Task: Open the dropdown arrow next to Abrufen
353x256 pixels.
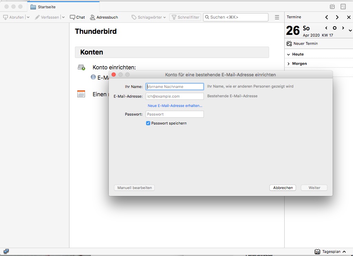Action: pyautogui.click(x=28, y=17)
